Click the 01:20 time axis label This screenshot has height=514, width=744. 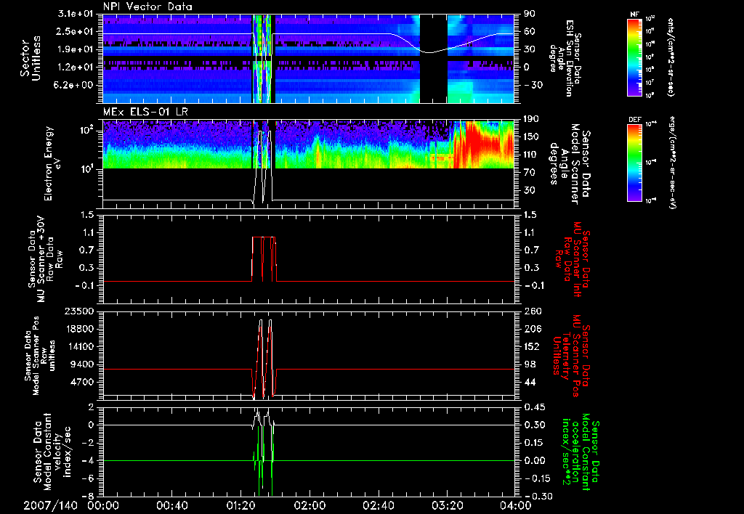pos(240,505)
